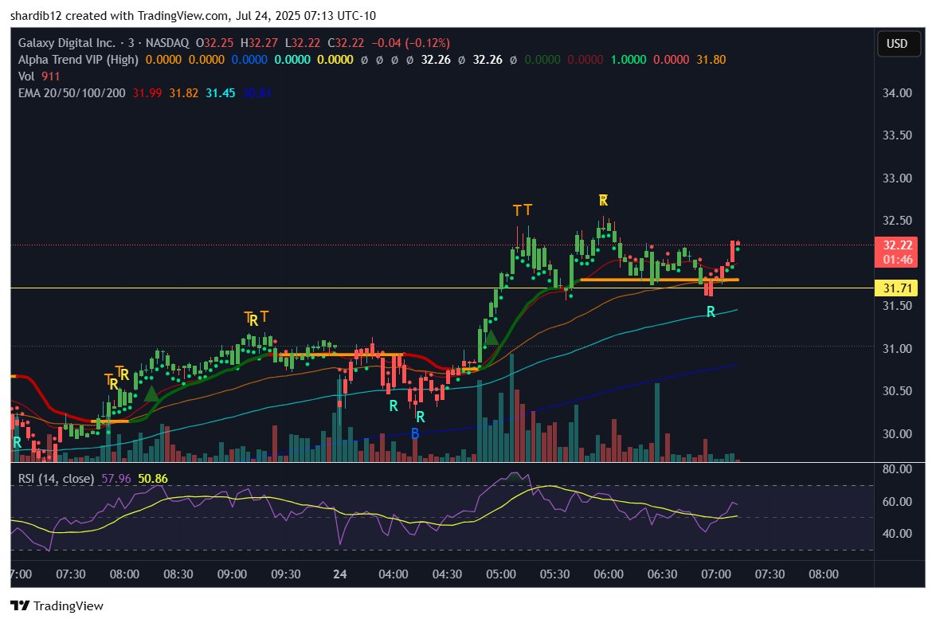Click the yellow RSI value 50.86
Viewport: 936px width, 623px height.
click(x=153, y=479)
